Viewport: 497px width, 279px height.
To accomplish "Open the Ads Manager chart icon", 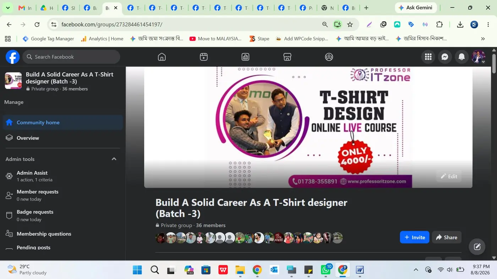I will pyautogui.click(x=245, y=57).
